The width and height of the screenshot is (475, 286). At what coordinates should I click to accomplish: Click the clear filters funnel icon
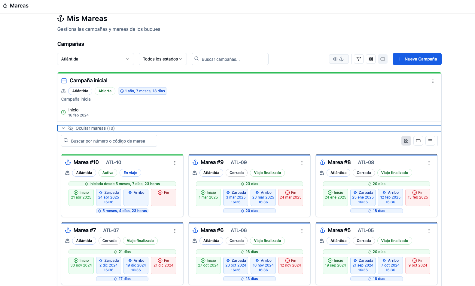359,59
